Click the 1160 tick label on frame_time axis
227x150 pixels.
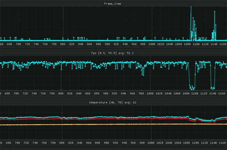[x=223, y=44]
